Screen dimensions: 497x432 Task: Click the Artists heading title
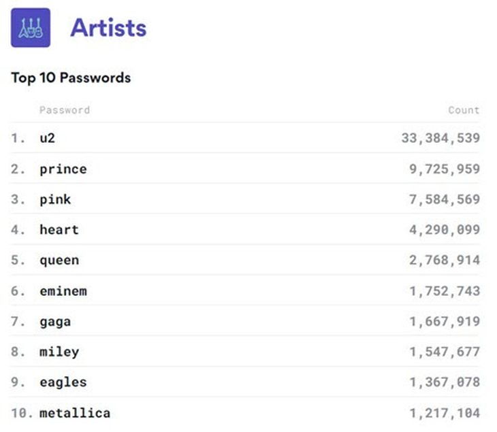click(108, 28)
